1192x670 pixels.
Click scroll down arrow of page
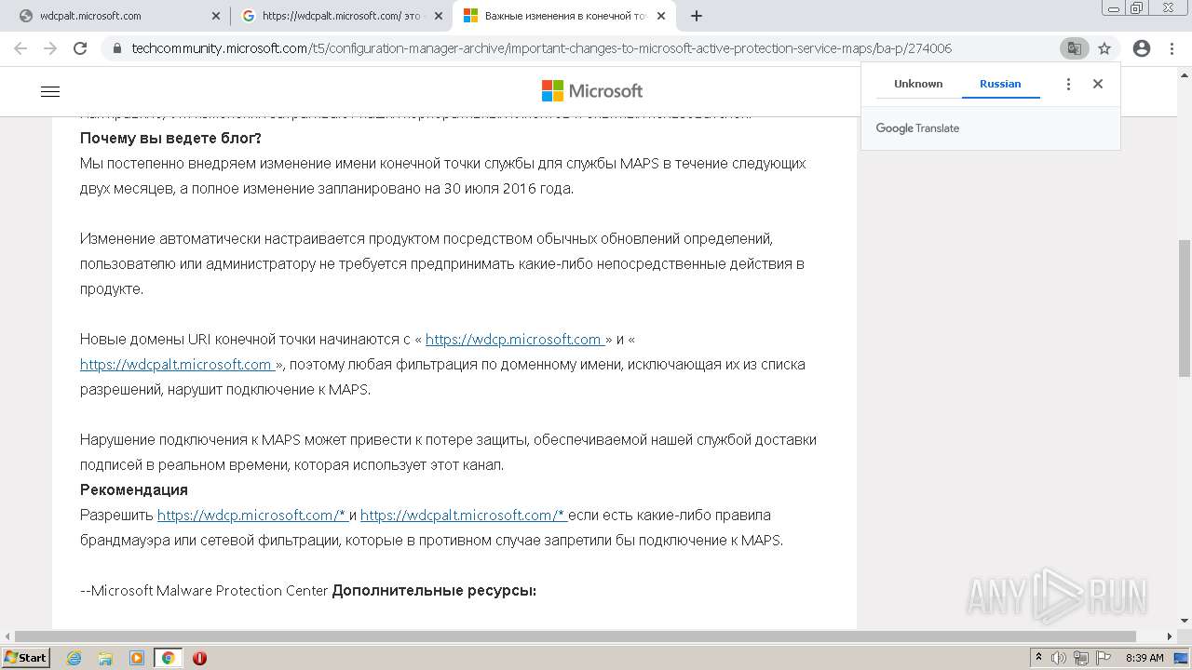(x=1184, y=621)
